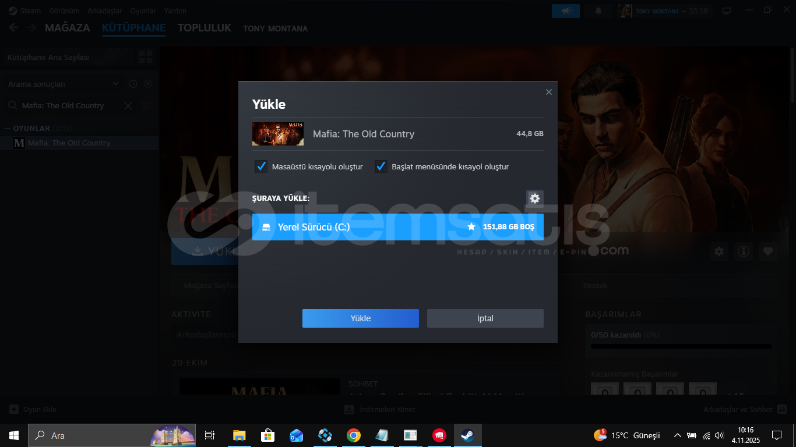
Task: Open the Steam icon in the Windows taskbar
Action: (467, 435)
